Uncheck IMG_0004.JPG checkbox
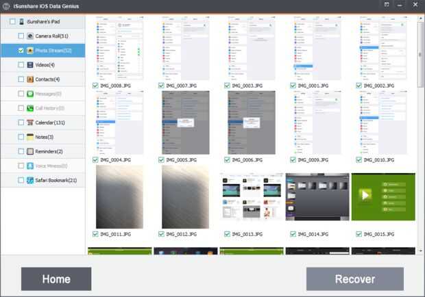Screen dimensions: 425x297 coord(95,160)
